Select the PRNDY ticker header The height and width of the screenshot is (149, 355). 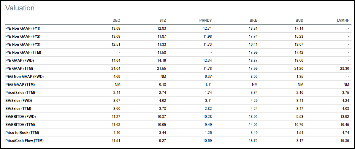pos(205,20)
